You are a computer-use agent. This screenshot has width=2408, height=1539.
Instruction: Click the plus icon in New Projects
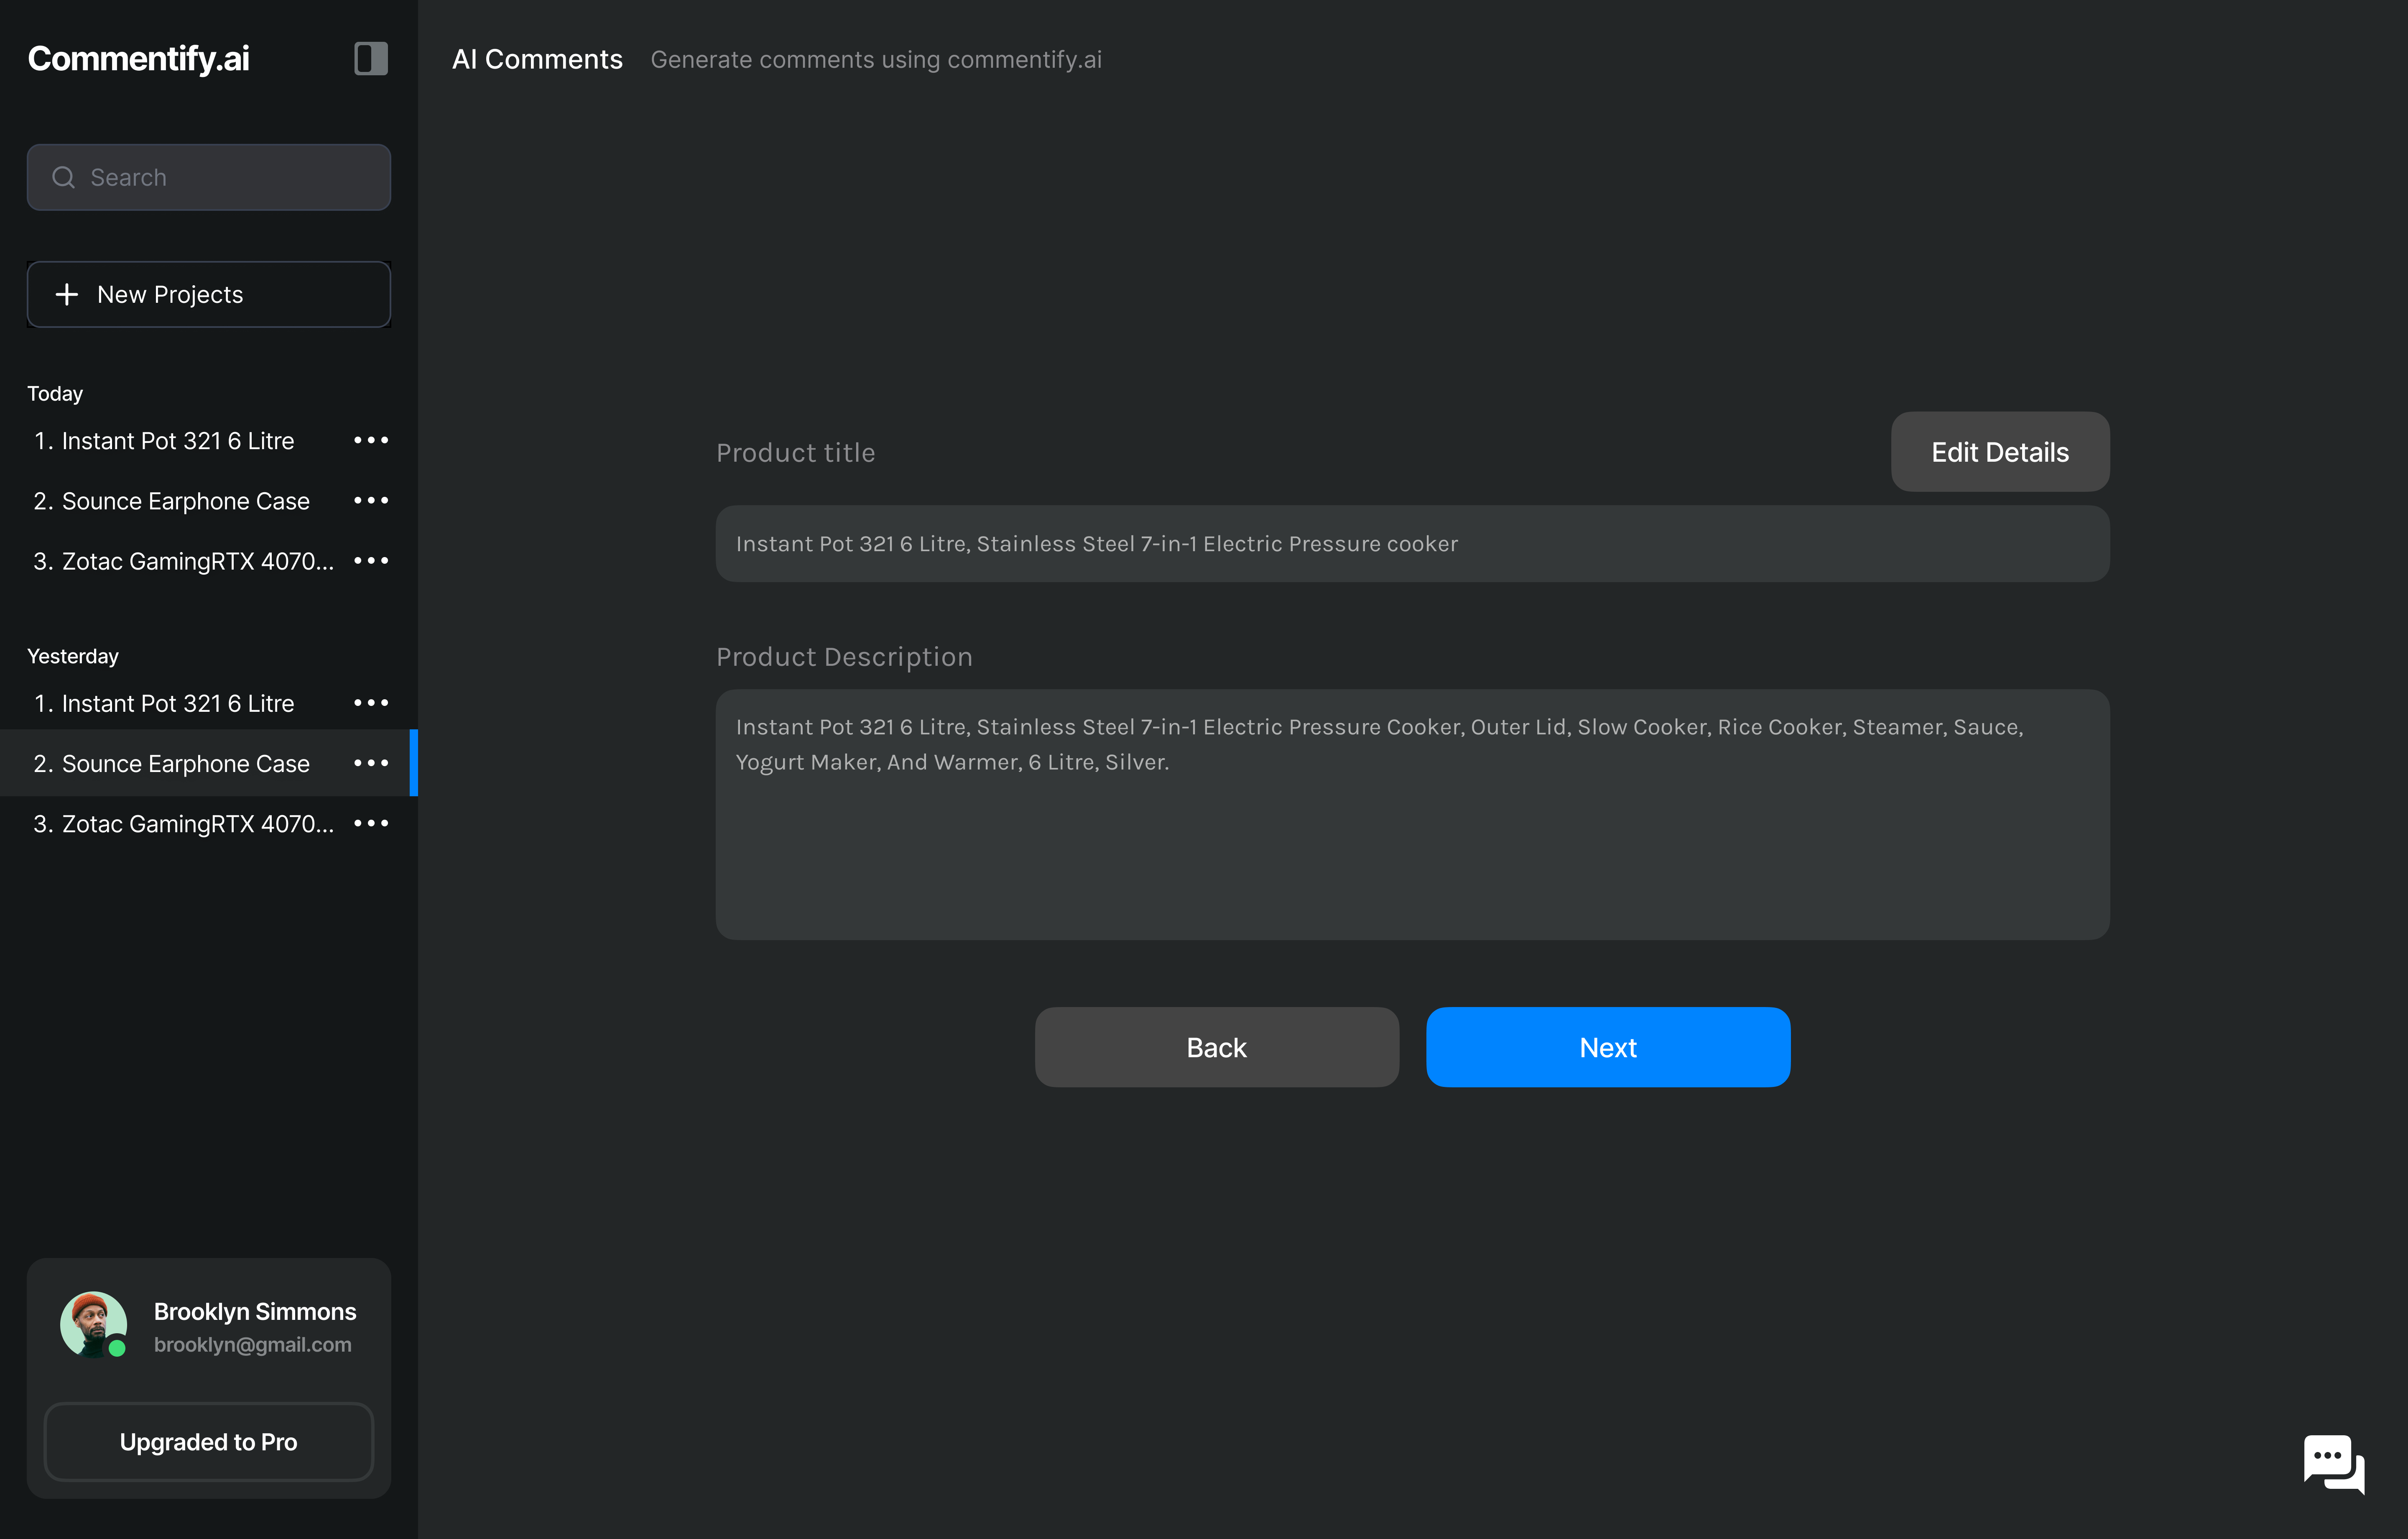coord(67,294)
